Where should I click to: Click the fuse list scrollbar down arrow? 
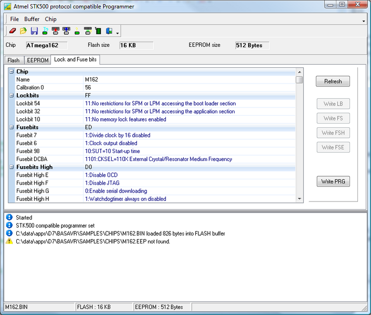(x=299, y=199)
